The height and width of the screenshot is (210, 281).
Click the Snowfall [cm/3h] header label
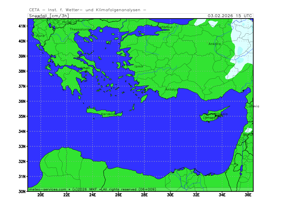(48, 15)
